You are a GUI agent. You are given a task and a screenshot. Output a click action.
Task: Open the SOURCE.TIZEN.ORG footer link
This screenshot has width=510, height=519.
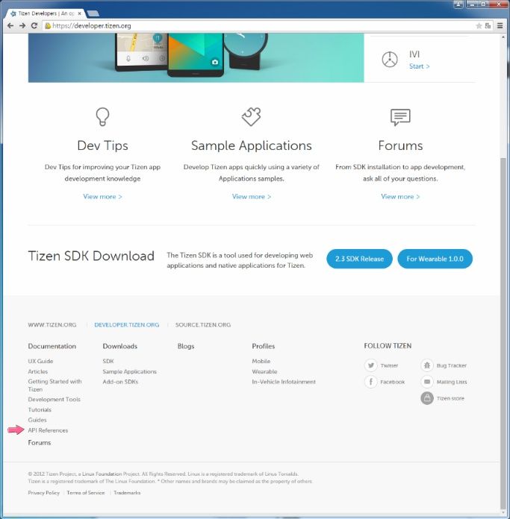[x=203, y=324]
